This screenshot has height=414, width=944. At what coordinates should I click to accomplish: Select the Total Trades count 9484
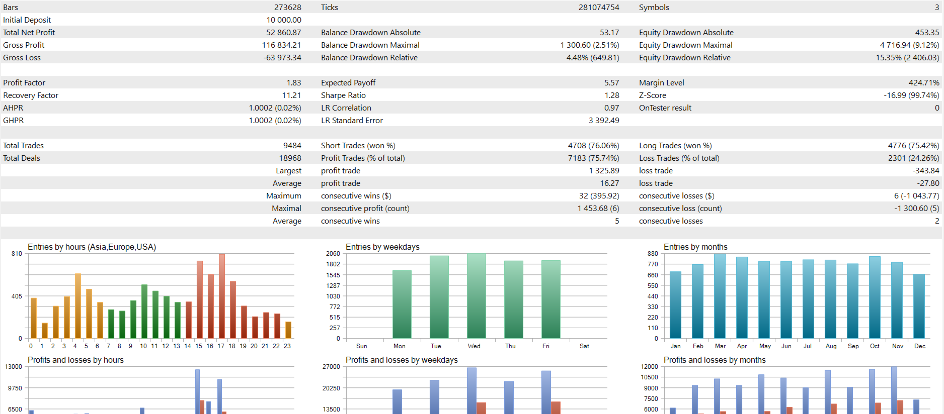click(x=292, y=146)
